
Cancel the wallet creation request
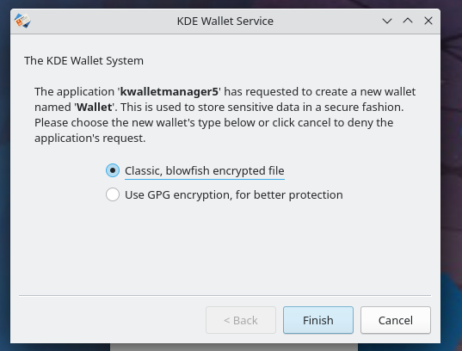pyautogui.click(x=396, y=320)
